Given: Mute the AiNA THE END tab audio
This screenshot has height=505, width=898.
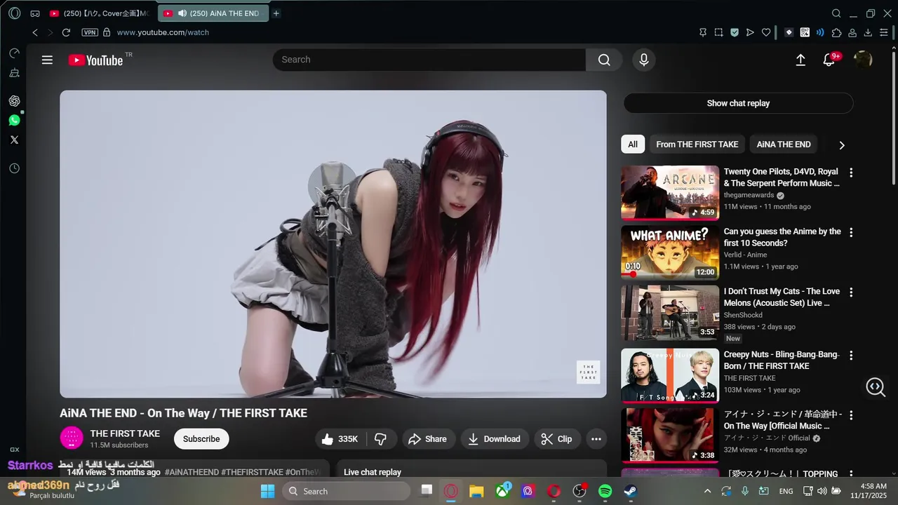Looking at the screenshot, I should tap(182, 13).
